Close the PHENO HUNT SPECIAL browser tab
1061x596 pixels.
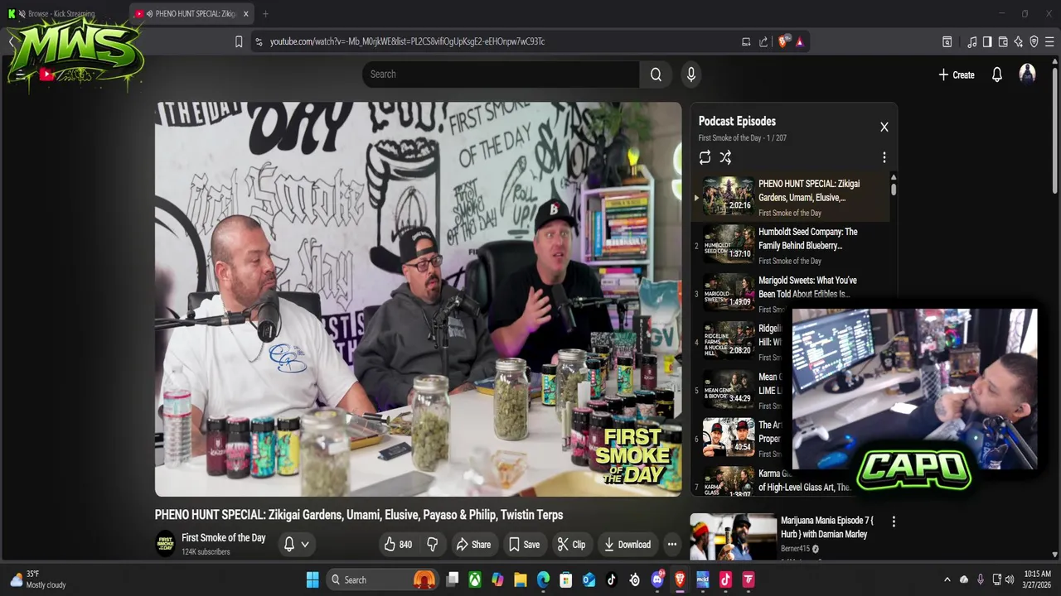point(245,14)
